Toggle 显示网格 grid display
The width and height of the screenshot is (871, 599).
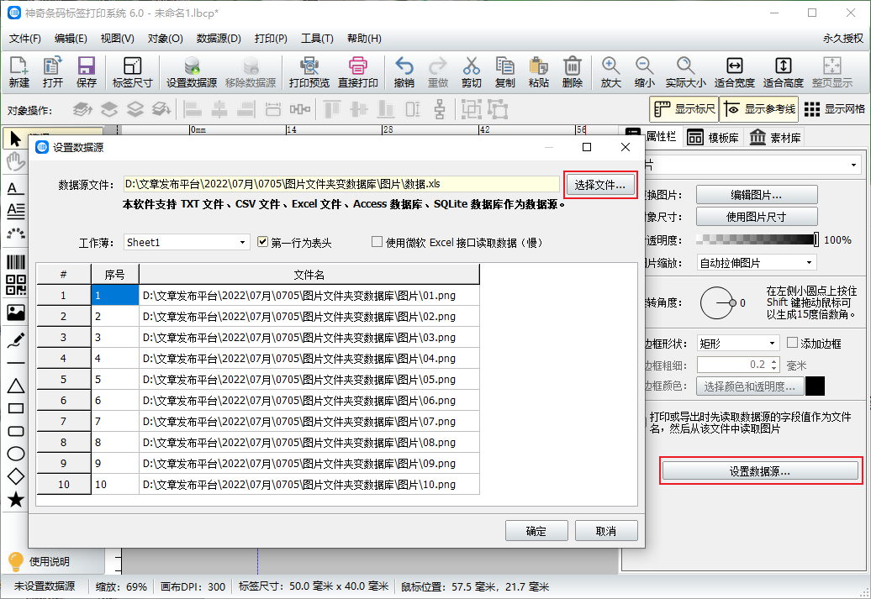(x=834, y=109)
